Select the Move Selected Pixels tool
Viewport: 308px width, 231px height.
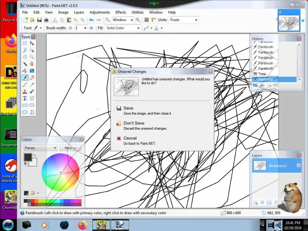click(32, 43)
